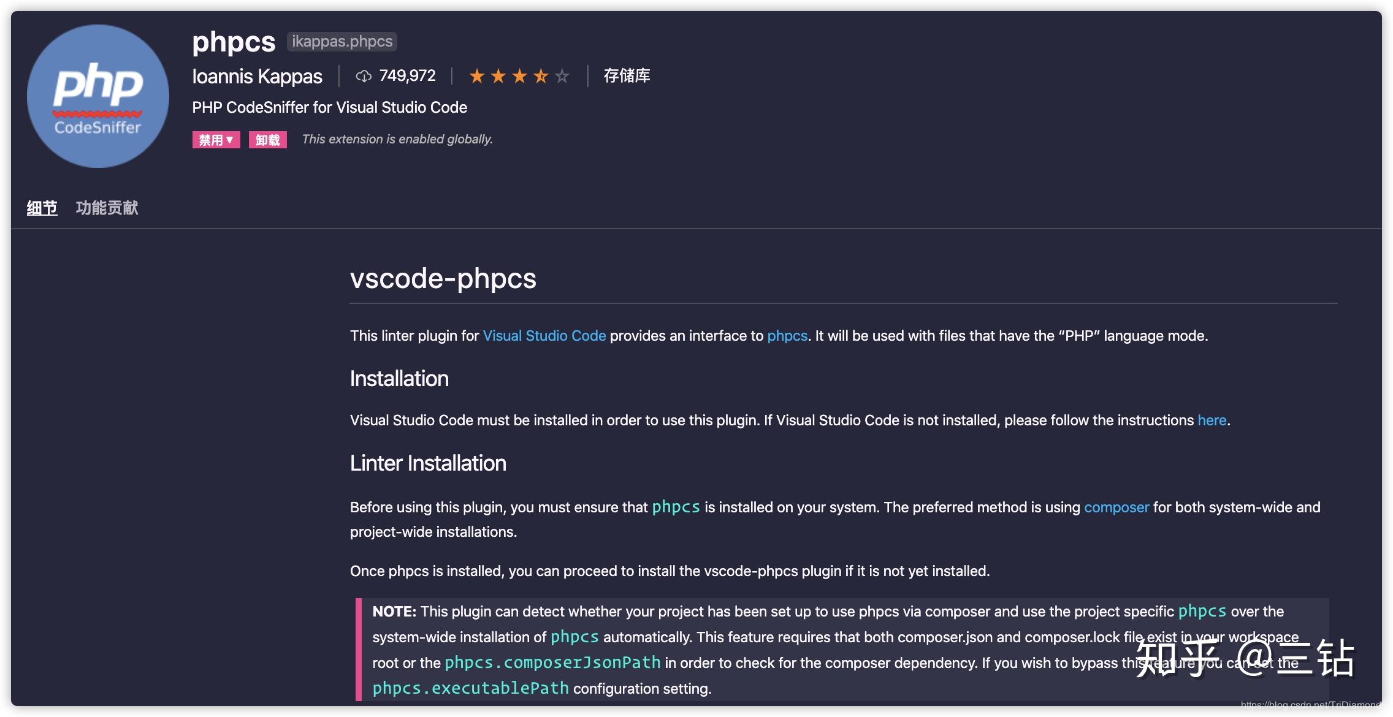This screenshot has height=717, width=1393.
Task: Click the ikappas.phpcs identifier badge
Action: pyautogui.click(x=342, y=41)
